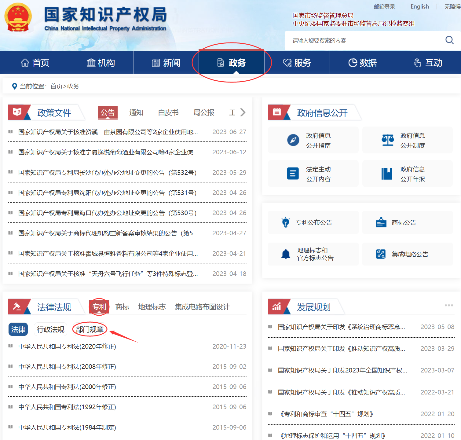Open the 发展规划 more dots
Image resolution: width=461 pixels, height=440 pixels.
(x=449, y=305)
